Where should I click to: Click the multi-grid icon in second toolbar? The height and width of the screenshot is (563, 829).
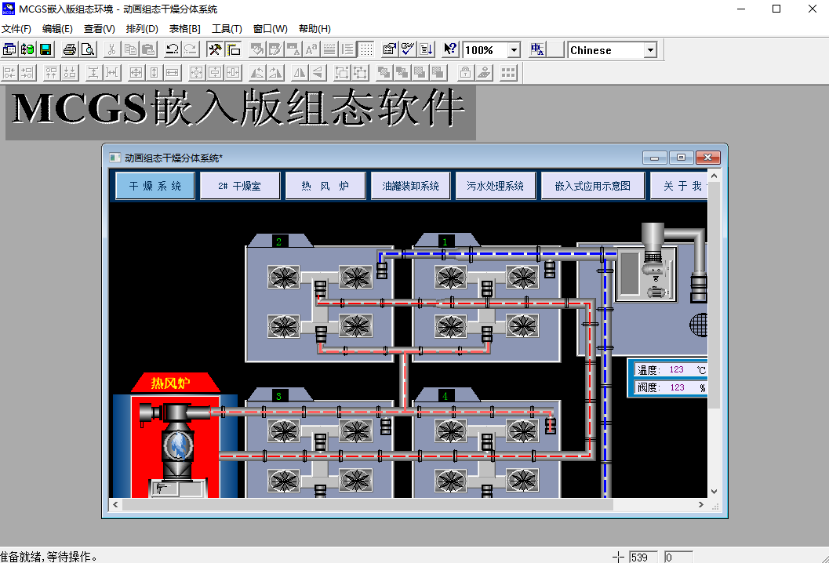[508, 72]
